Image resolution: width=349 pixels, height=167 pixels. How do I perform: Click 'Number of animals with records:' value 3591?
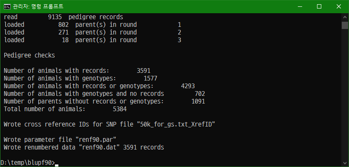(x=144, y=71)
